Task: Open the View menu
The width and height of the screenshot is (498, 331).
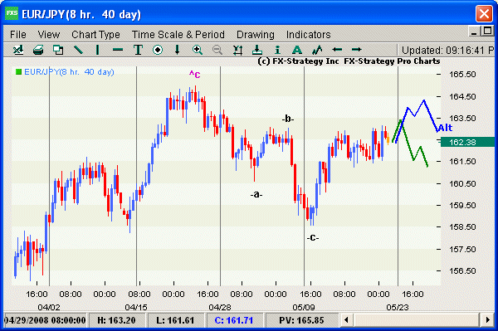Action: pos(49,34)
